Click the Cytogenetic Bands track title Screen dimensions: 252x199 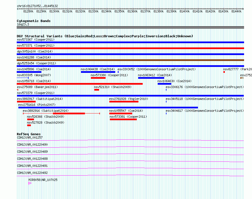34,21
